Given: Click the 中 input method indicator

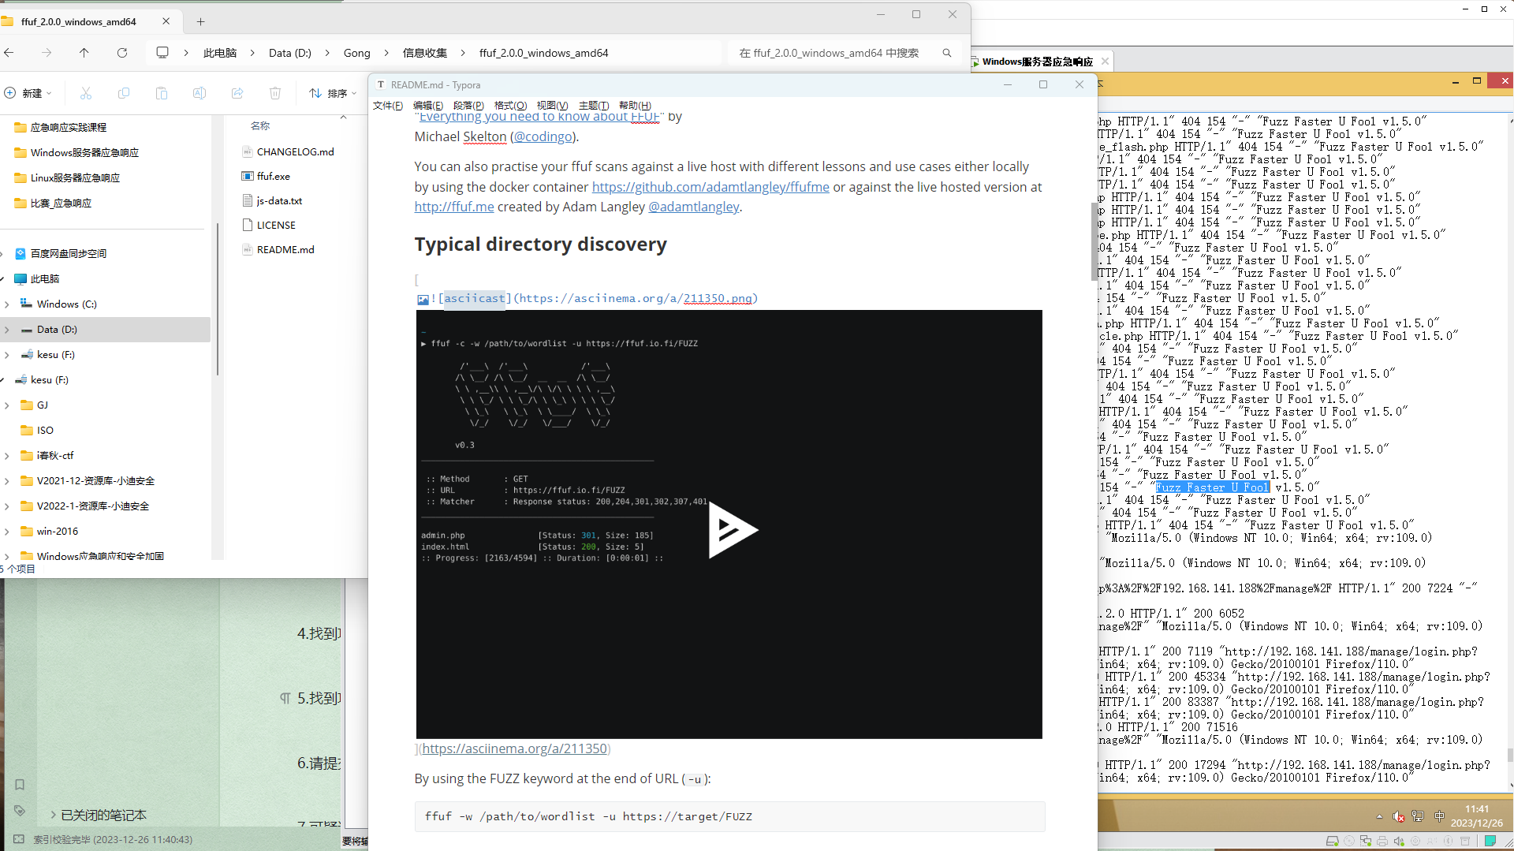Looking at the screenshot, I should point(1439,816).
